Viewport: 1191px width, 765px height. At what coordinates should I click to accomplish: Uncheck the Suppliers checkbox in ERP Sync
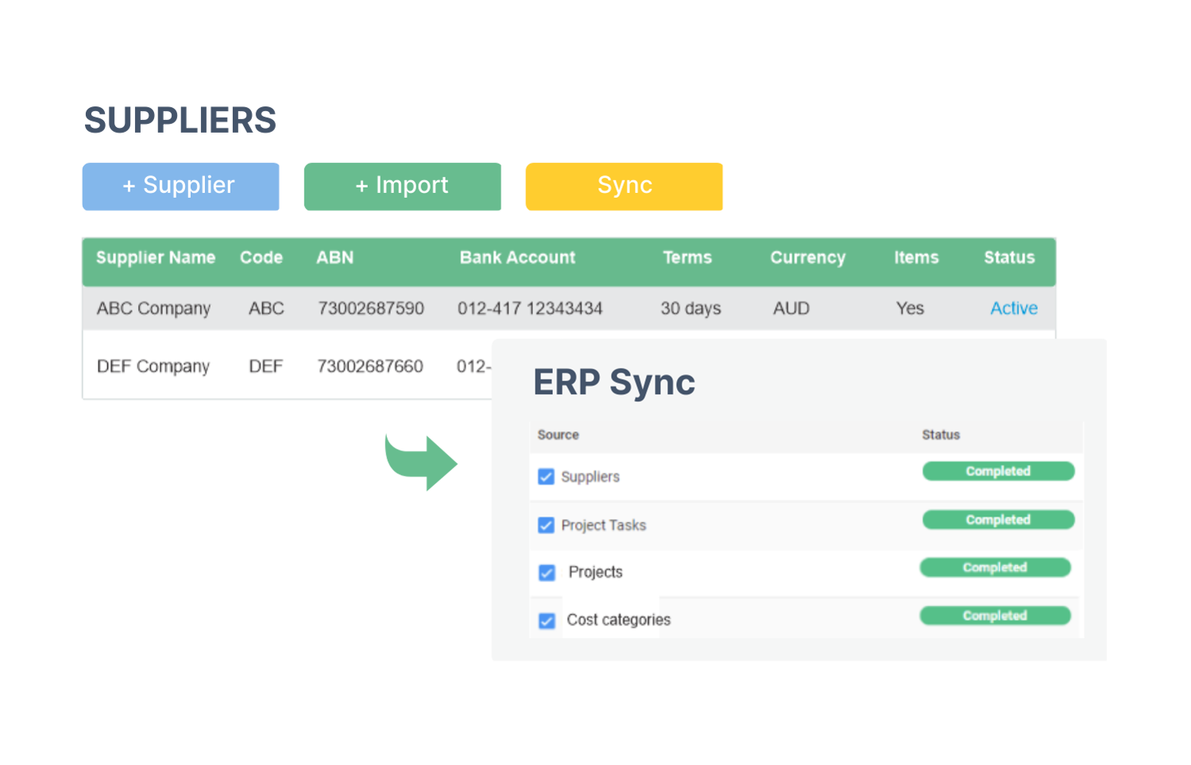click(x=546, y=477)
